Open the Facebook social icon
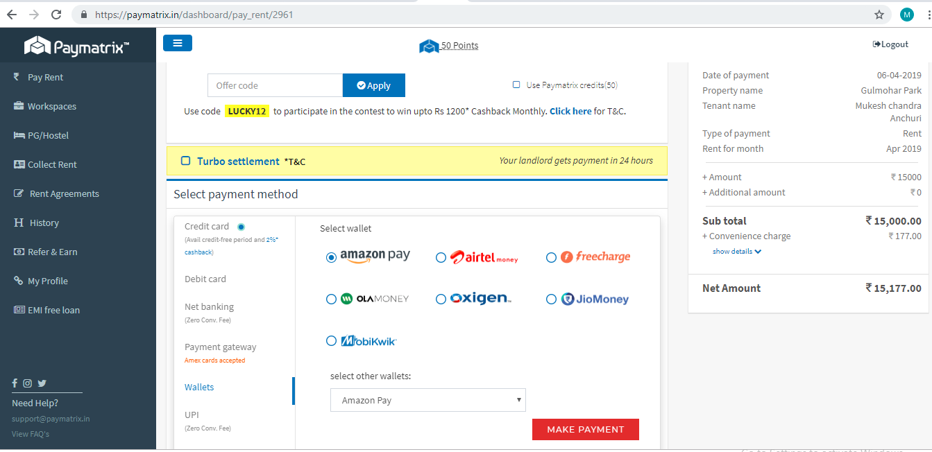This screenshot has width=932, height=452. click(15, 383)
